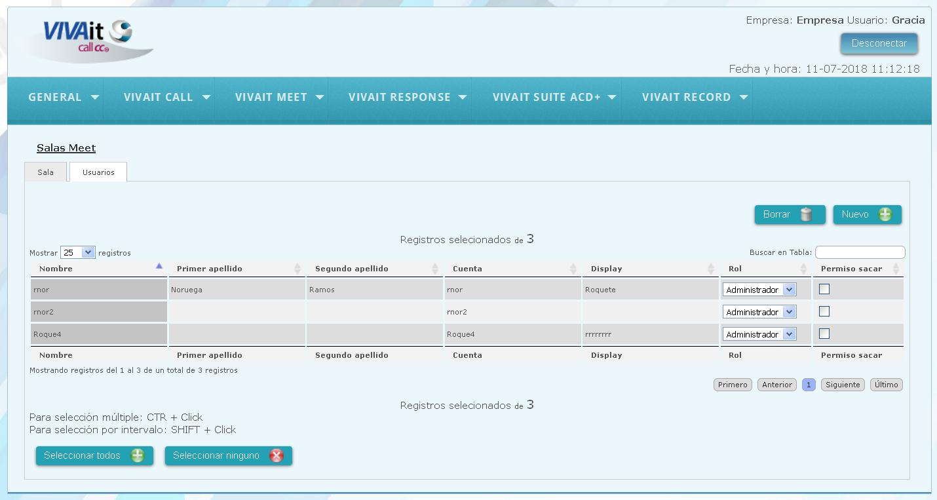This screenshot has width=937, height=500.
Task: Click the green plus on Seleccionar todos
Action: [137, 455]
